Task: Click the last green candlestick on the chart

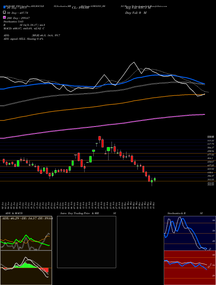Action: 155,179
